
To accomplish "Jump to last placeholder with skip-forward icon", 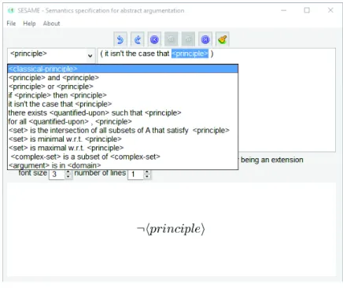I will tap(205, 39).
